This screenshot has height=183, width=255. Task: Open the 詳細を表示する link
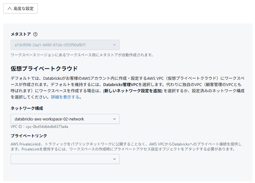point(65,97)
